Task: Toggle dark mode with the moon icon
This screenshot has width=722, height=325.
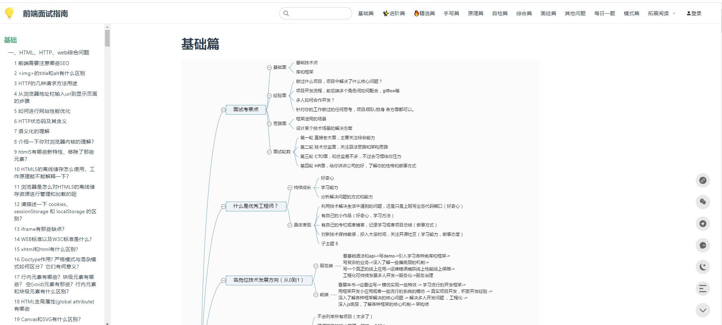Action: [703, 267]
